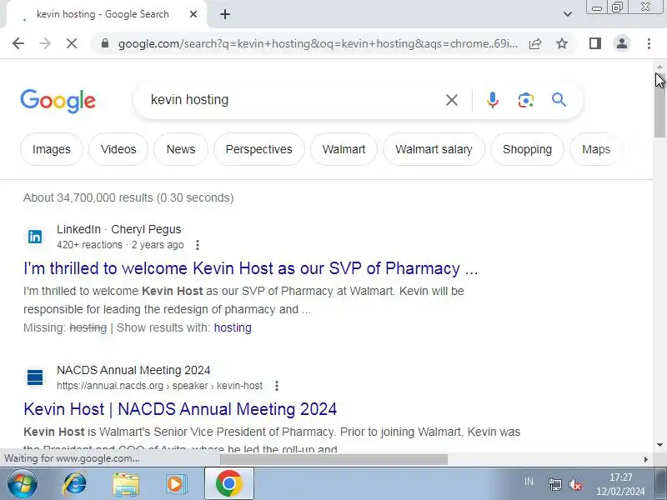Click the muted volume tray icon

(x=575, y=484)
